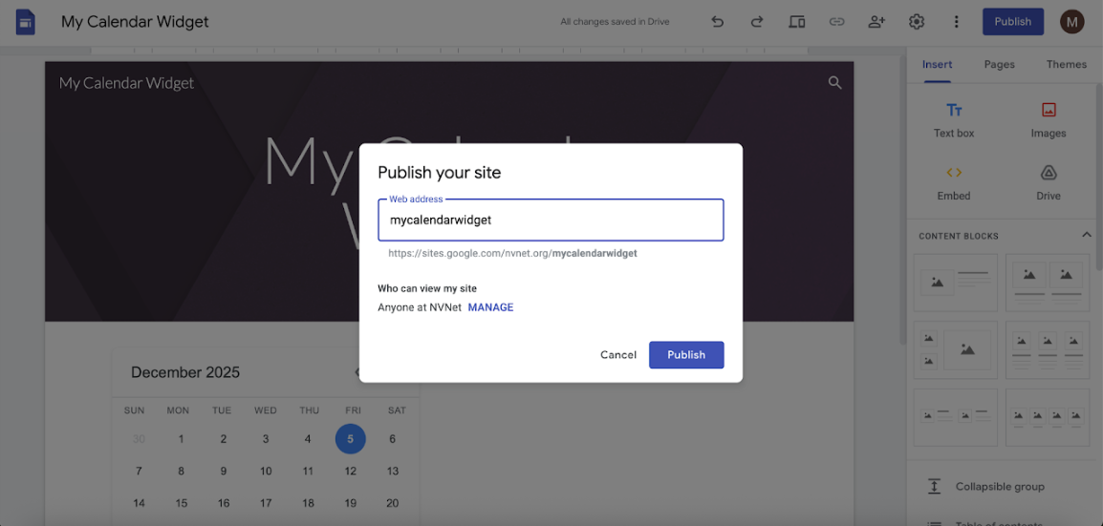
Task: Copy the published site link icon
Action: coord(836,22)
